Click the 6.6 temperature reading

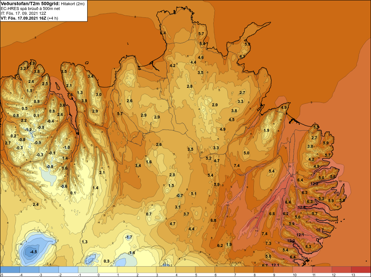pyautogui.click(x=272, y=214)
